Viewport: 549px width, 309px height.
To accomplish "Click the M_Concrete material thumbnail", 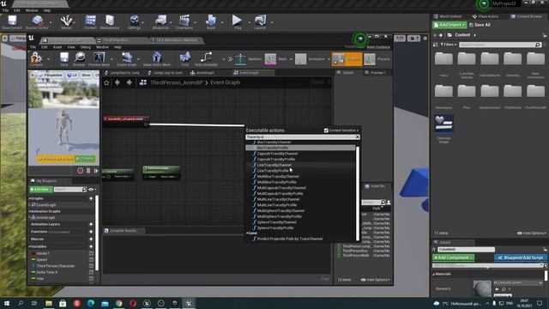I will (482, 288).
